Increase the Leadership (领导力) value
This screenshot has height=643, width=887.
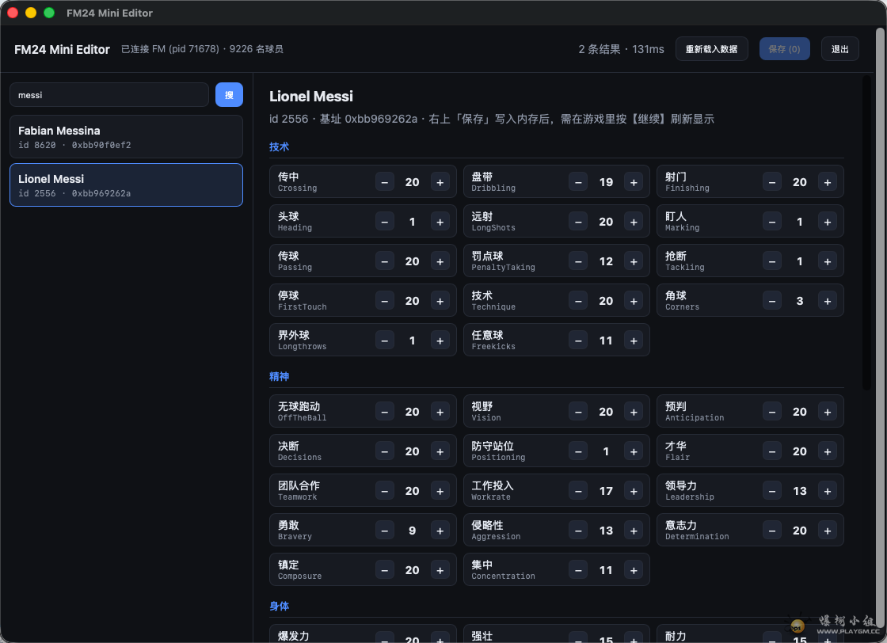pyautogui.click(x=828, y=491)
